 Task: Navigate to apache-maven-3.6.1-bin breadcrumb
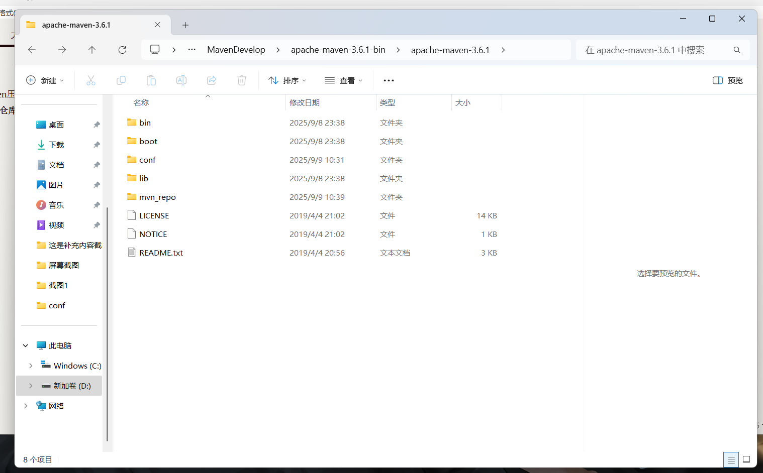tap(338, 50)
